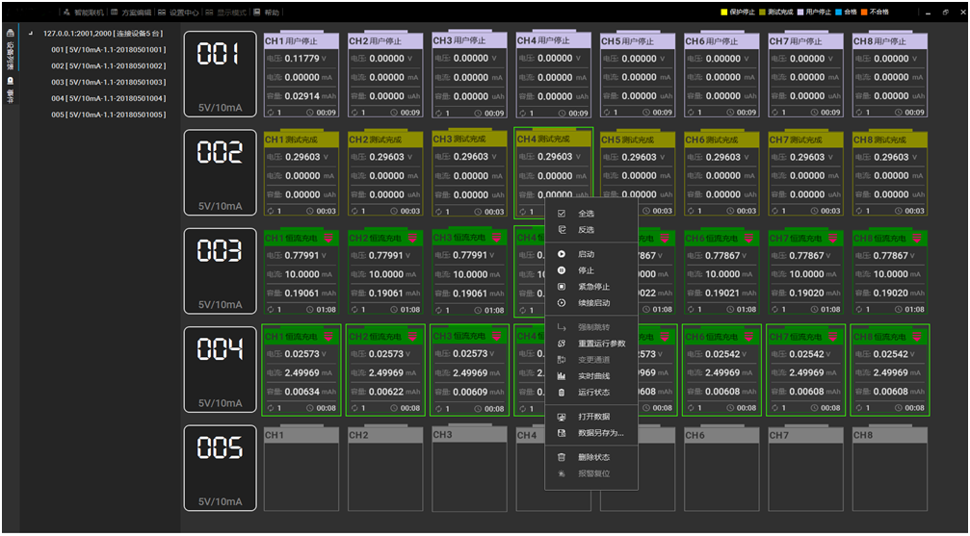
Task: Click the 数据另存为 save icon
Action: click(562, 433)
